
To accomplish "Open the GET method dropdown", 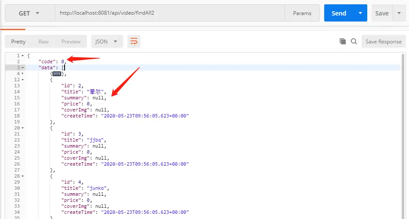I will pos(30,13).
